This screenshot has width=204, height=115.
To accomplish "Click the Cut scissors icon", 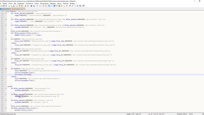I will (17, 6).
